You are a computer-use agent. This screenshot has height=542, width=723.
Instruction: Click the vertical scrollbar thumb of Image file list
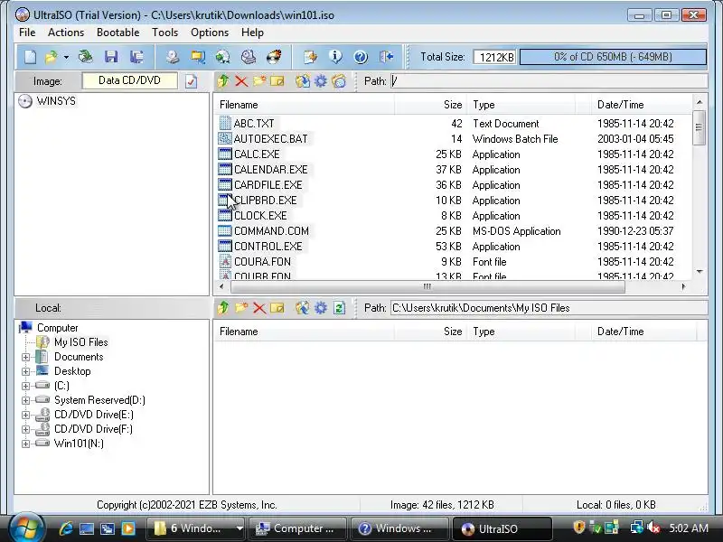[699, 127]
